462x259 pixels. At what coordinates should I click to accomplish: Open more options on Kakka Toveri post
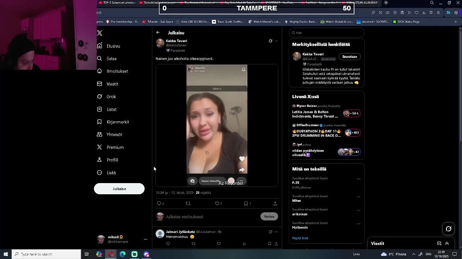tap(276, 41)
